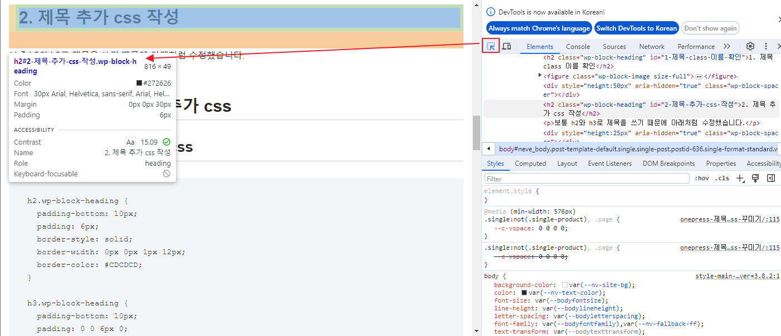Open DevTools settings gear
Screen dimensions: 781x336
750,46
